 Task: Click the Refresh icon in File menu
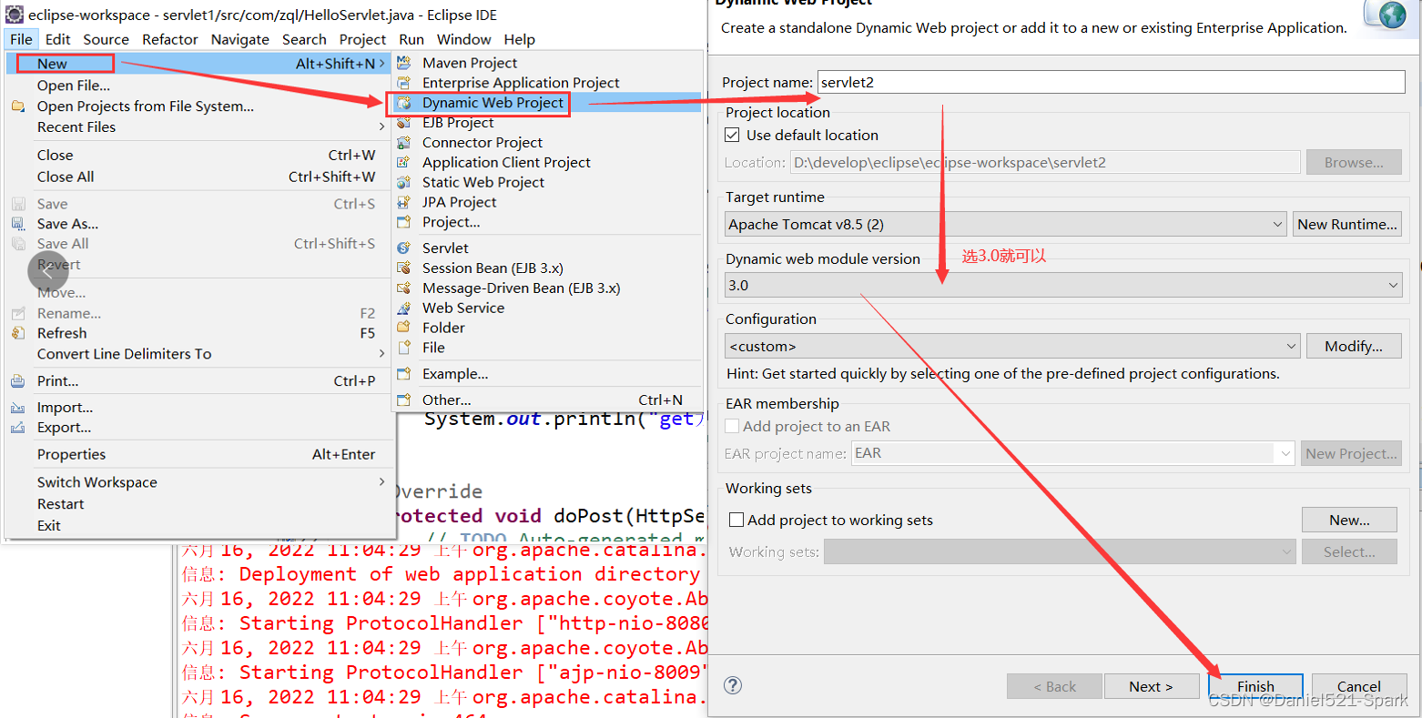coord(18,334)
